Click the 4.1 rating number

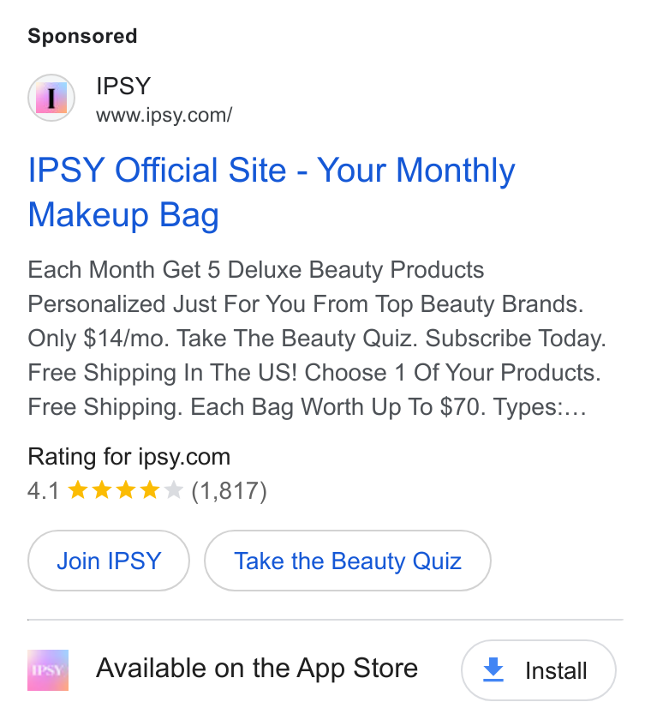43,491
